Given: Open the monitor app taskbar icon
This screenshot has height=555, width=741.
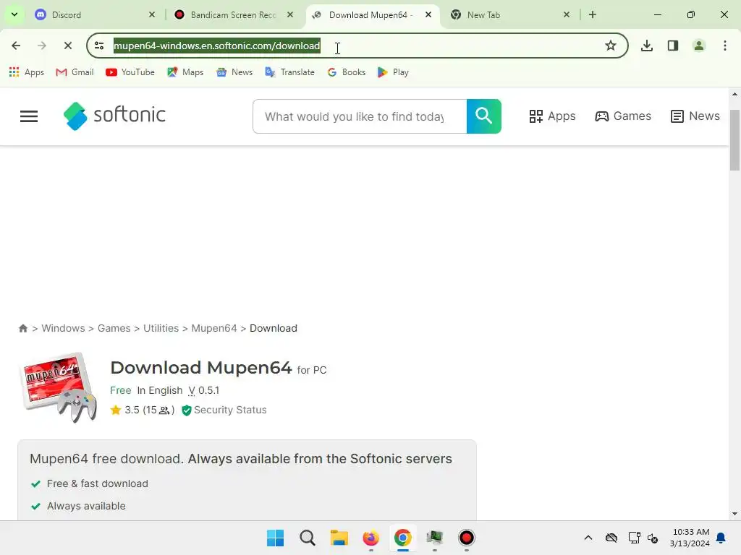Looking at the screenshot, I should 435,538.
